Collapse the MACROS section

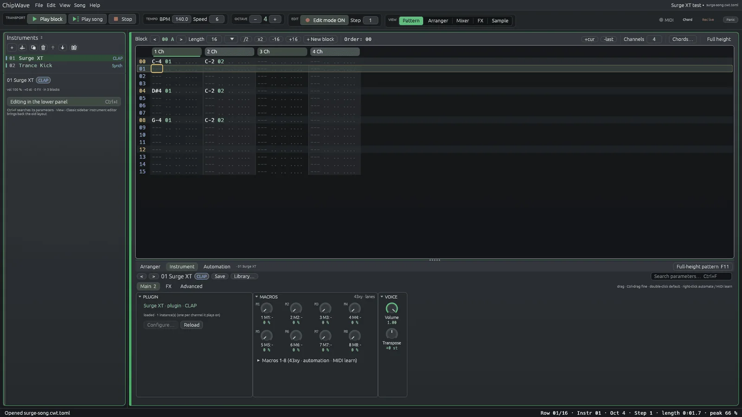coord(256,297)
